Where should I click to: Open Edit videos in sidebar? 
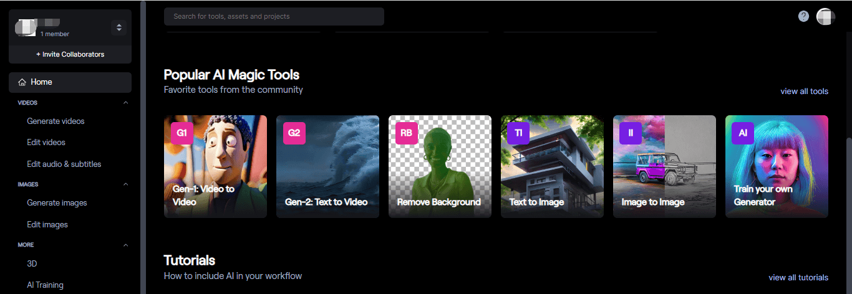tap(46, 143)
